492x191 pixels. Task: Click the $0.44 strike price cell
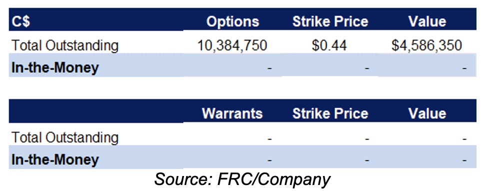329,46
